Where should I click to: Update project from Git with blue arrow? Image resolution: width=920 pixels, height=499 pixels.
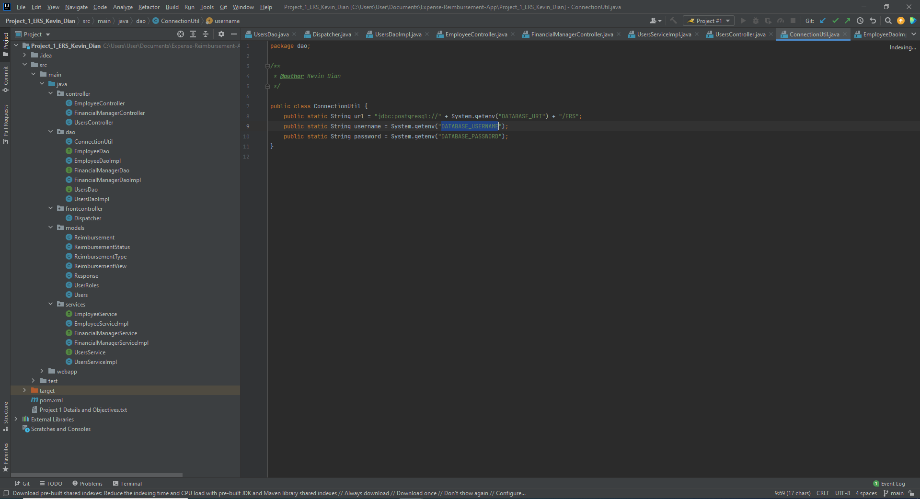coord(823,21)
